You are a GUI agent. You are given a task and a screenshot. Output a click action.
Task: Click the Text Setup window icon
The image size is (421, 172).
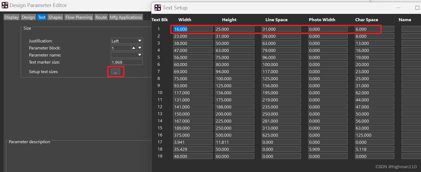pos(158,8)
